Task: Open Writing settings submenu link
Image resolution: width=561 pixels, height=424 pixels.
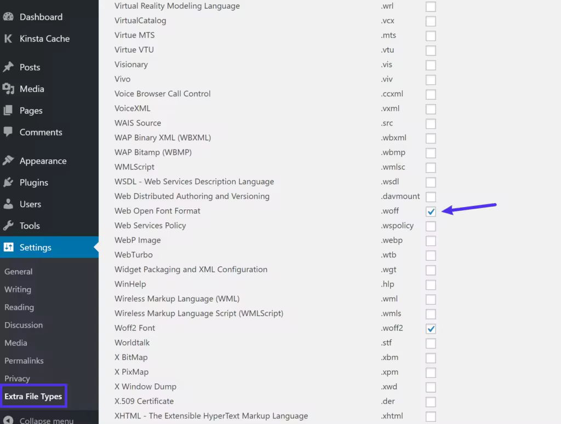Action: [x=18, y=289]
